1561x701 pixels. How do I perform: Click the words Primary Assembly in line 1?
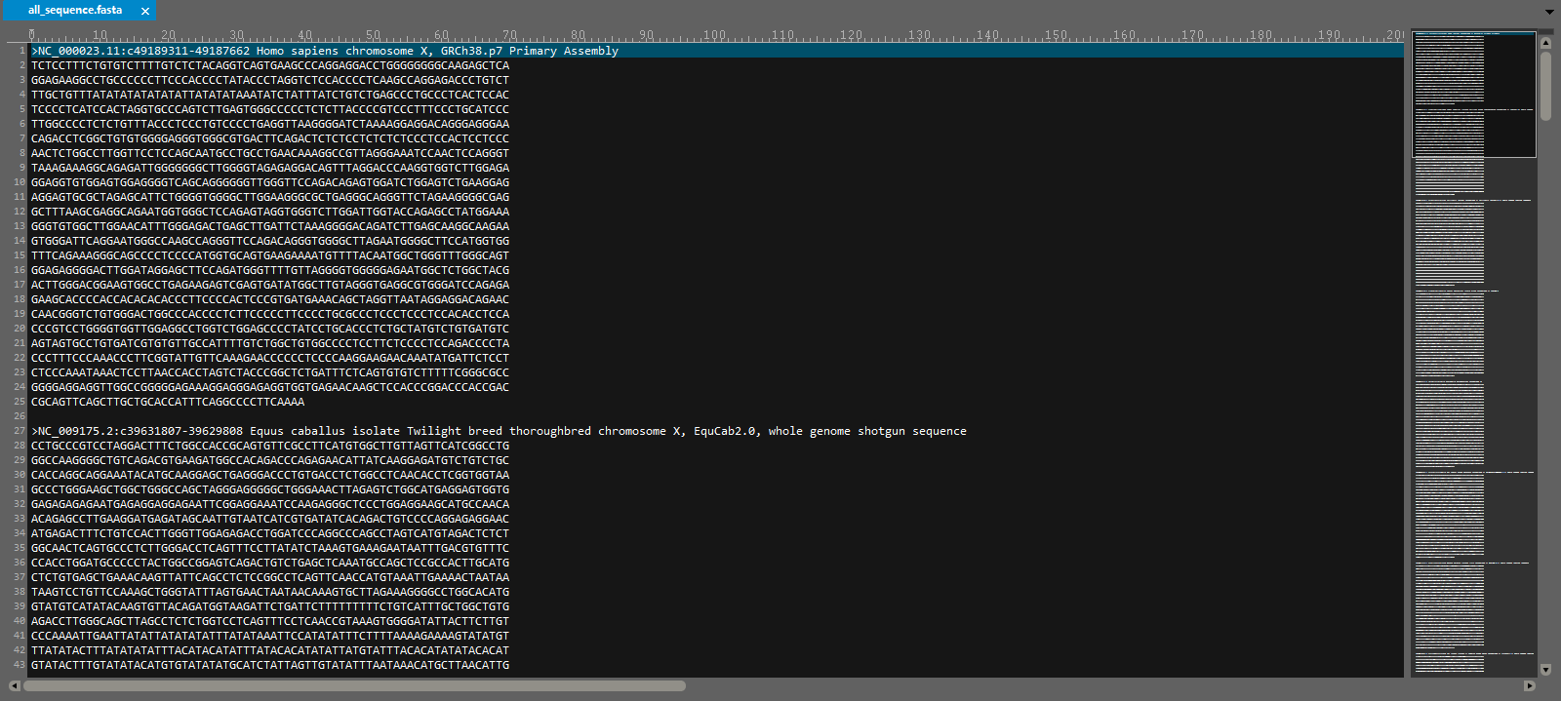tap(564, 51)
